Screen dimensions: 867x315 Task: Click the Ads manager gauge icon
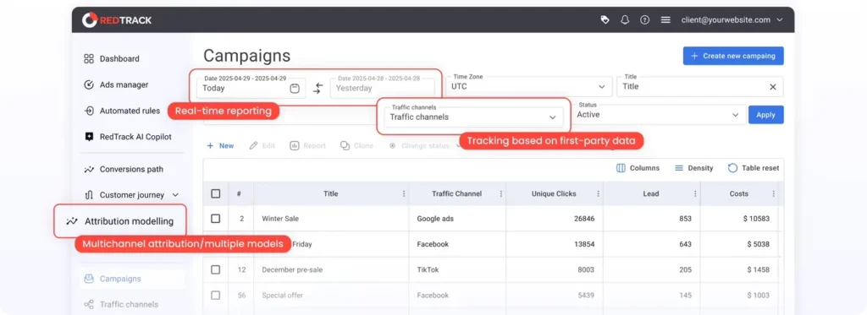(x=88, y=85)
